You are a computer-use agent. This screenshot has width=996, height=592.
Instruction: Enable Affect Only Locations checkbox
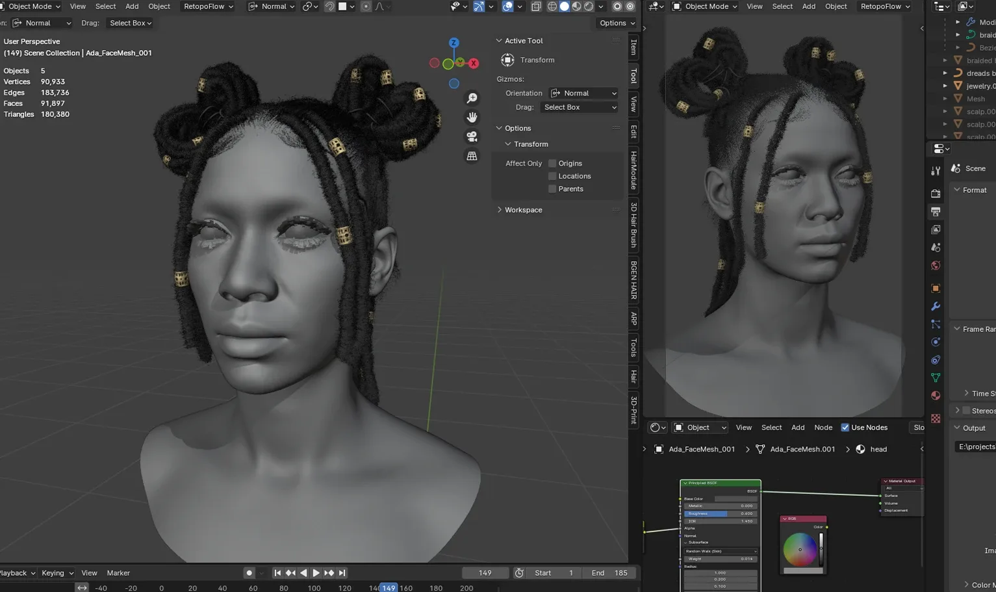pos(552,176)
